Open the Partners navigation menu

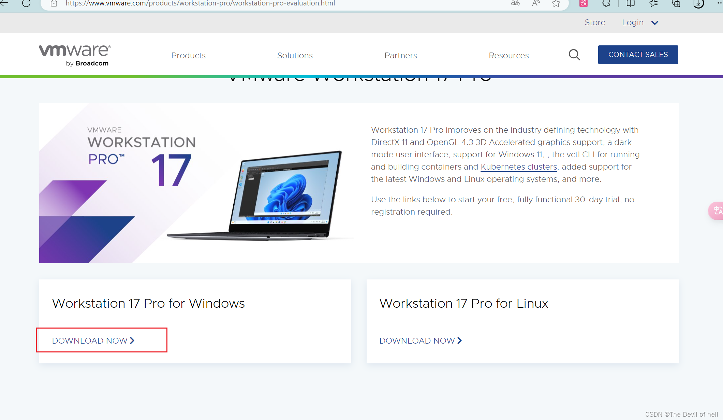coord(401,56)
